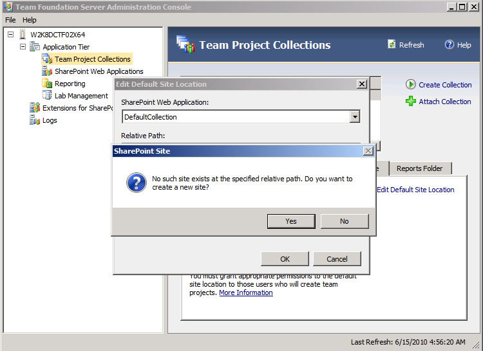Click the console app icon in title bar

(8, 6)
